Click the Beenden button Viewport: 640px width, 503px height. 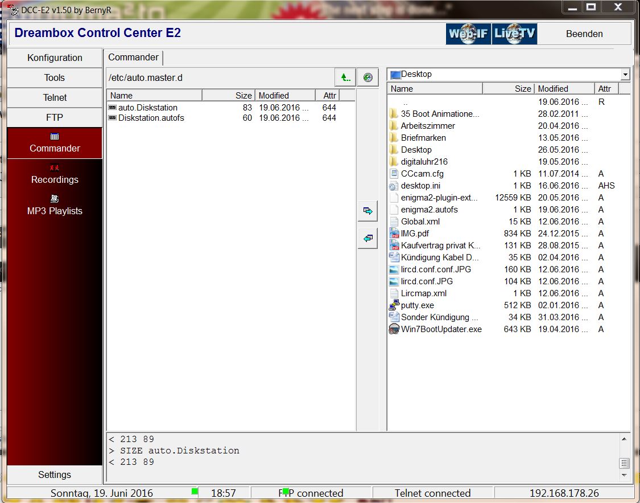click(584, 34)
